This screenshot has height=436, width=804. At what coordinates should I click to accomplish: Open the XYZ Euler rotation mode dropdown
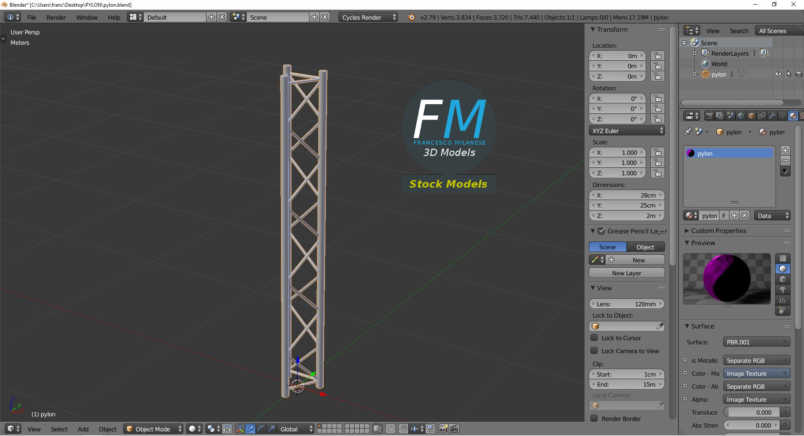(x=627, y=131)
